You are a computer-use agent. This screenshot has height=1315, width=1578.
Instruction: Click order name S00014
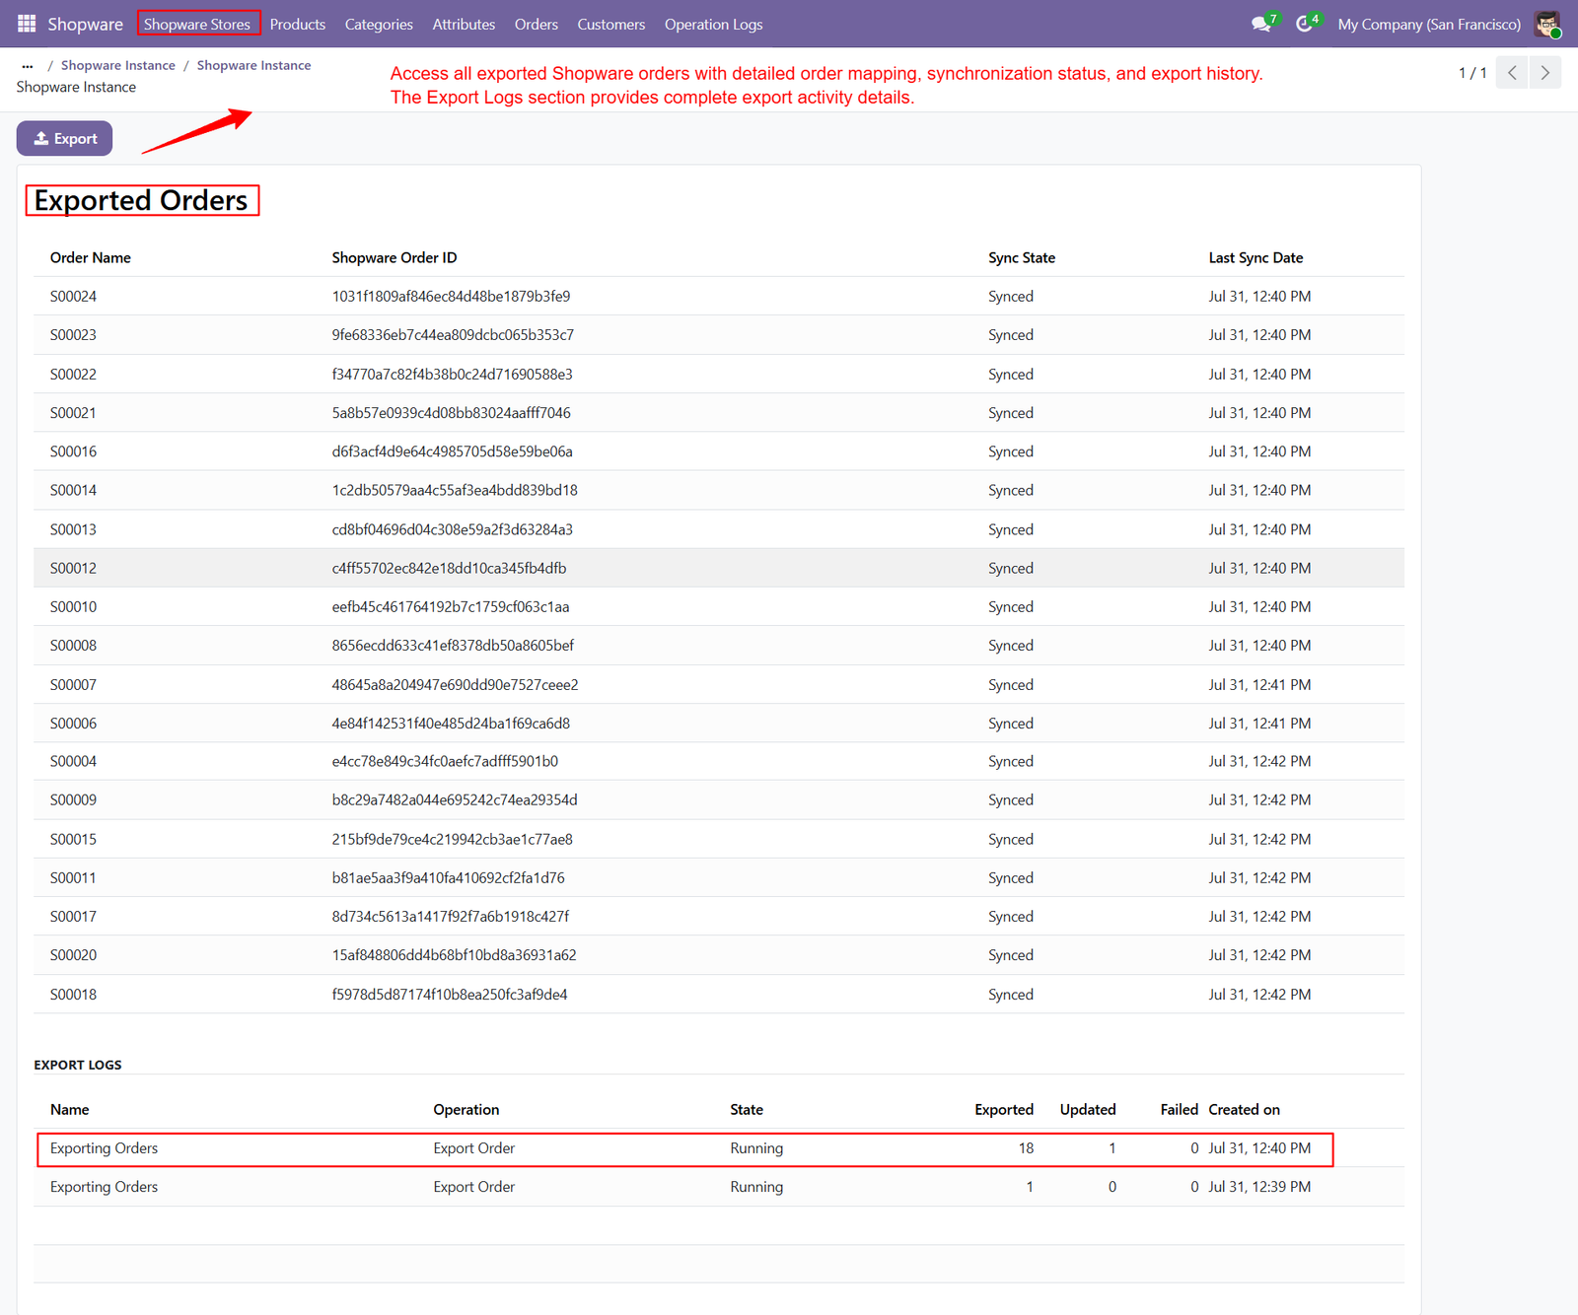pyautogui.click(x=73, y=490)
